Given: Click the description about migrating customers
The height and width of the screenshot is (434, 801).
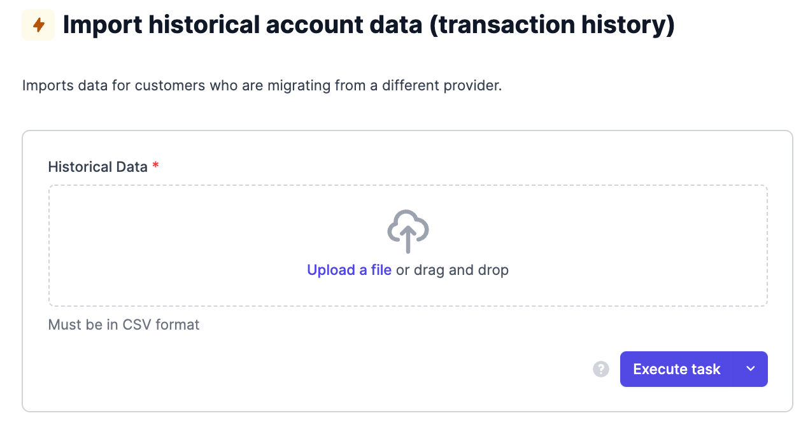Looking at the screenshot, I should click(x=262, y=85).
